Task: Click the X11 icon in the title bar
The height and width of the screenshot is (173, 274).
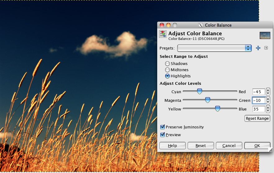Action: [201, 25]
